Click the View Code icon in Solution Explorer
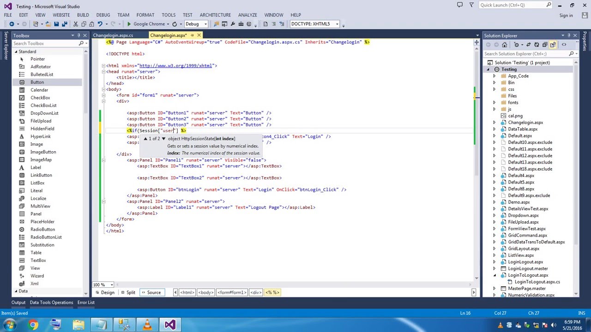 564,45
